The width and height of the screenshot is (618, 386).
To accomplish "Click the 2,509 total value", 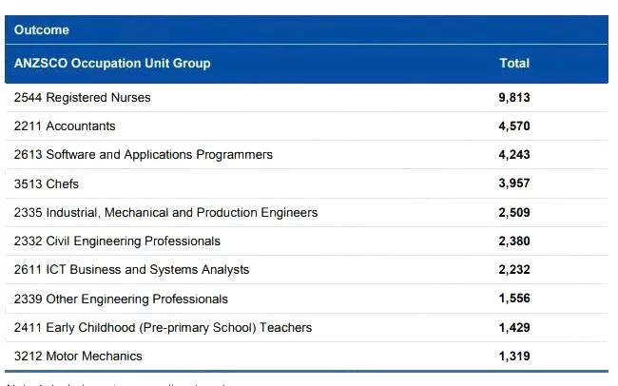I will tap(514, 213).
